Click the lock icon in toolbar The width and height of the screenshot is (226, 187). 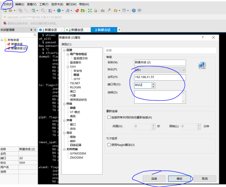coord(96,11)
